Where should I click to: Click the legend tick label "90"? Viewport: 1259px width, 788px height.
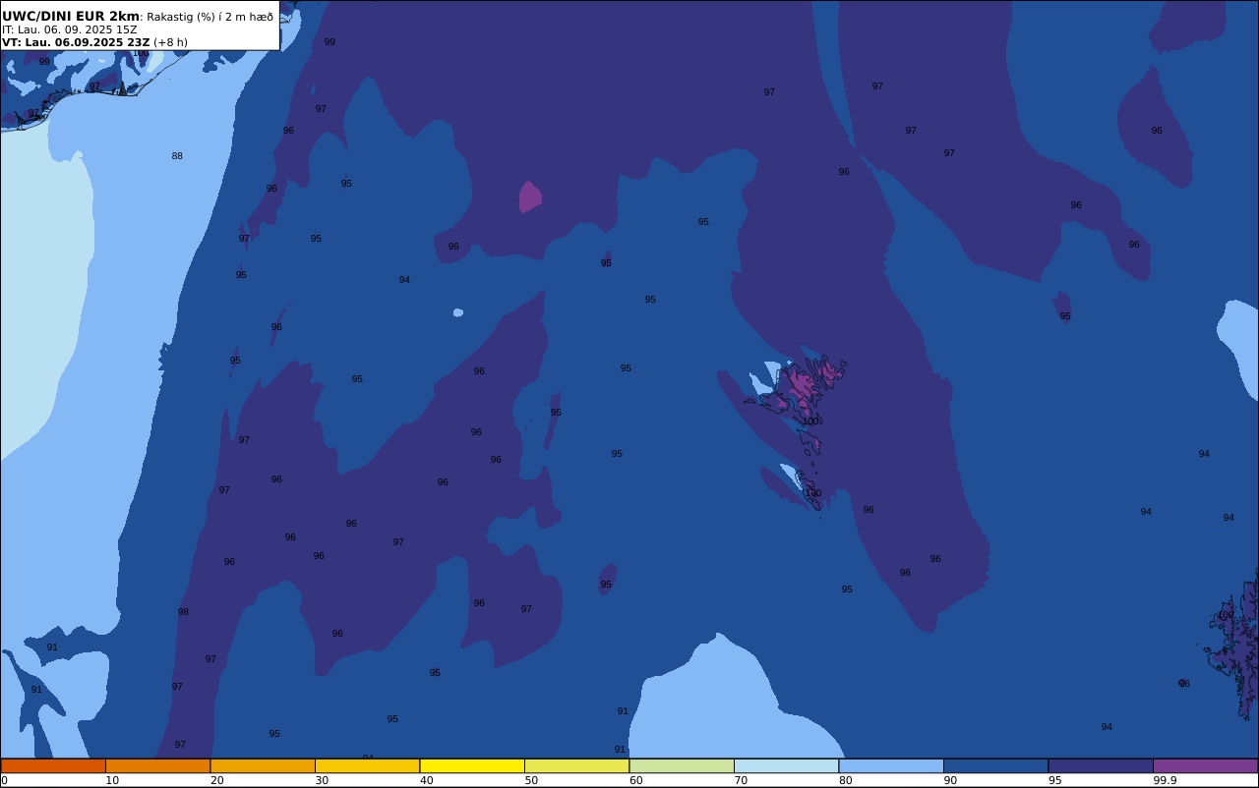(x=950, y=780)
